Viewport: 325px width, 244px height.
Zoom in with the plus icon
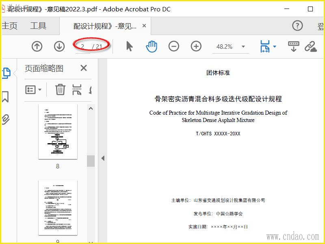click(196, 46)
